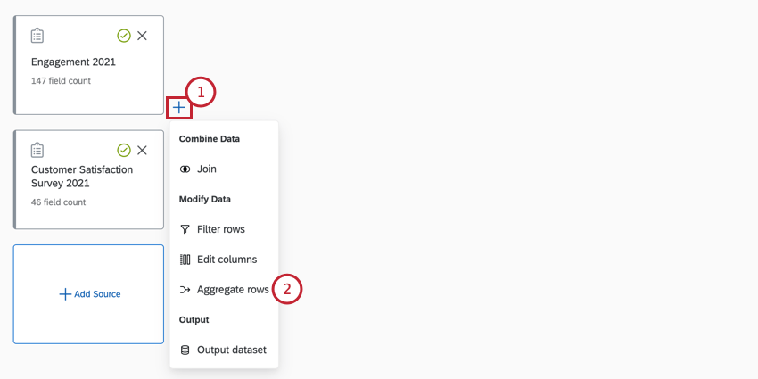Click the clipboard icon on Customer Satisfaction Survey card

tap(37, 150)
